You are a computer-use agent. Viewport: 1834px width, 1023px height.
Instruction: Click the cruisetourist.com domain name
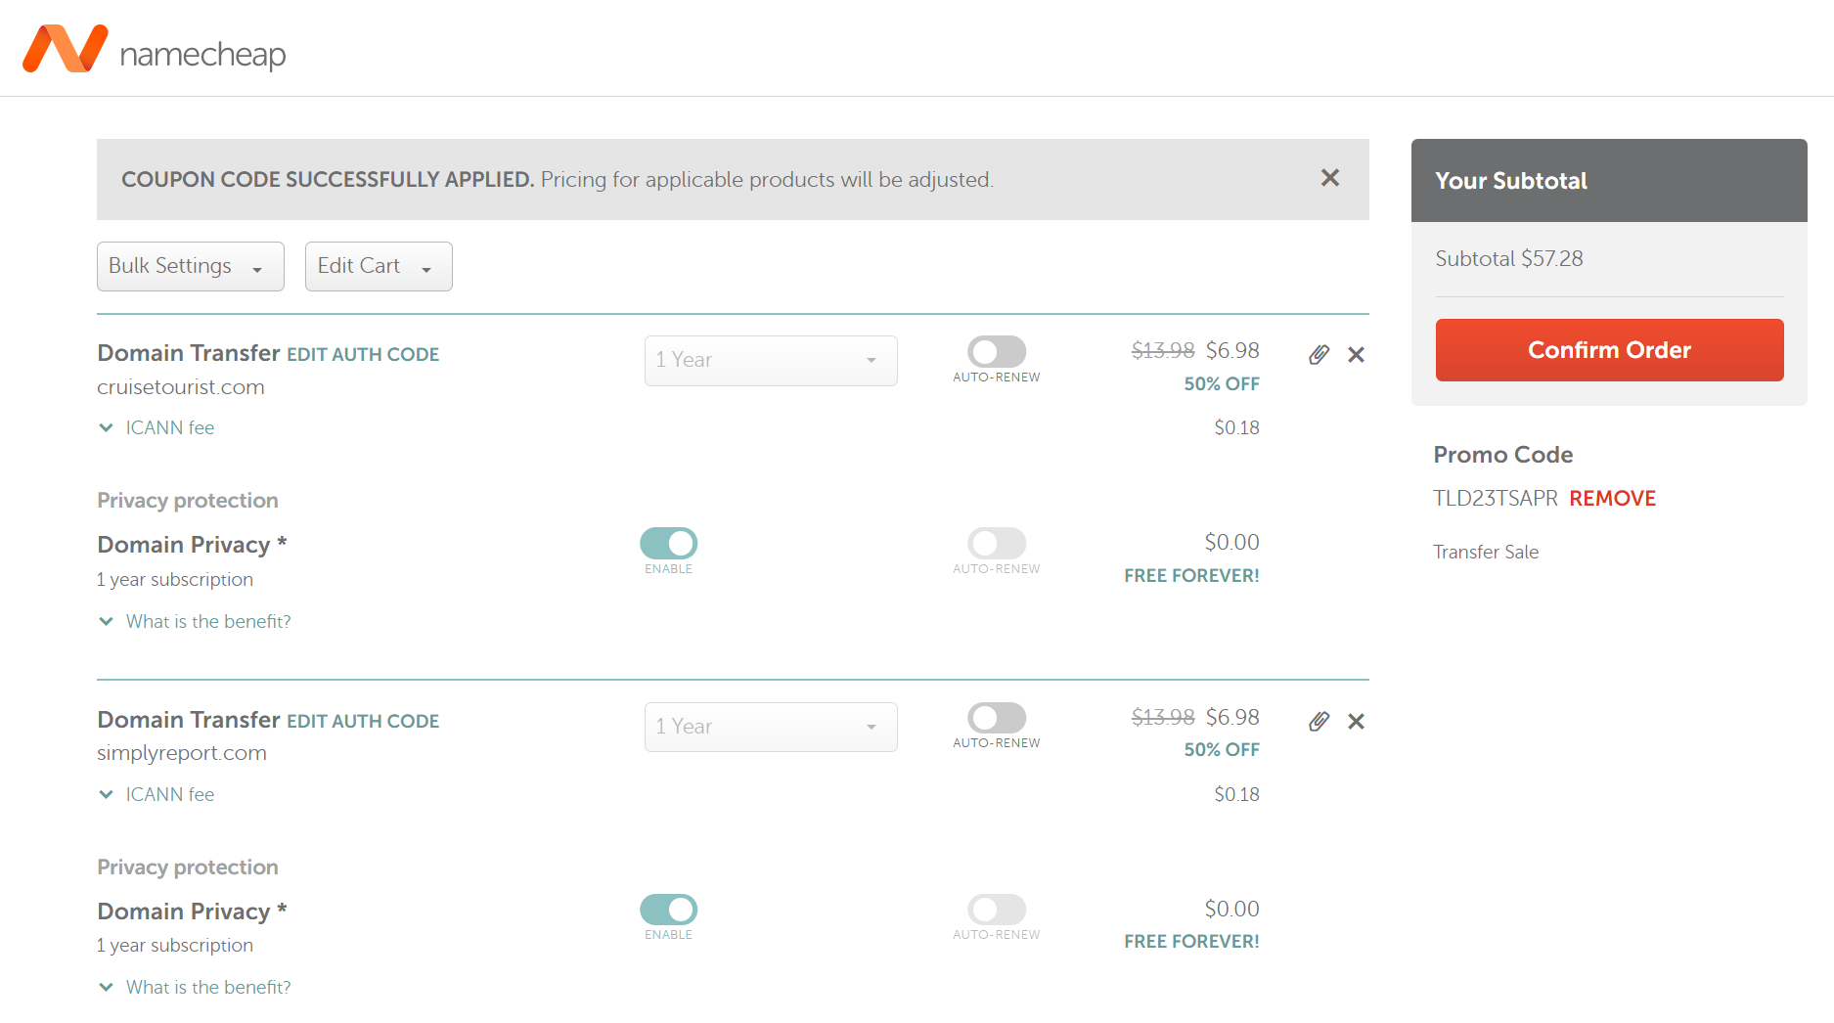181,387
